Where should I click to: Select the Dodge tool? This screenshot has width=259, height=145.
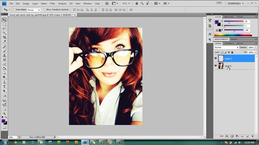pyautogui.click(x=4, y=77)
